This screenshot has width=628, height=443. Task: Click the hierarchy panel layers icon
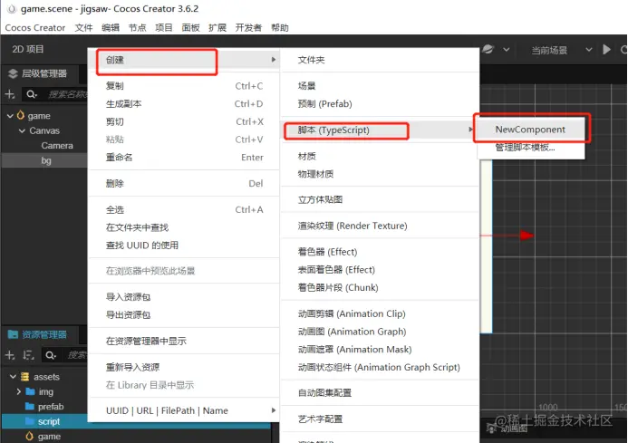coord(13,73)
